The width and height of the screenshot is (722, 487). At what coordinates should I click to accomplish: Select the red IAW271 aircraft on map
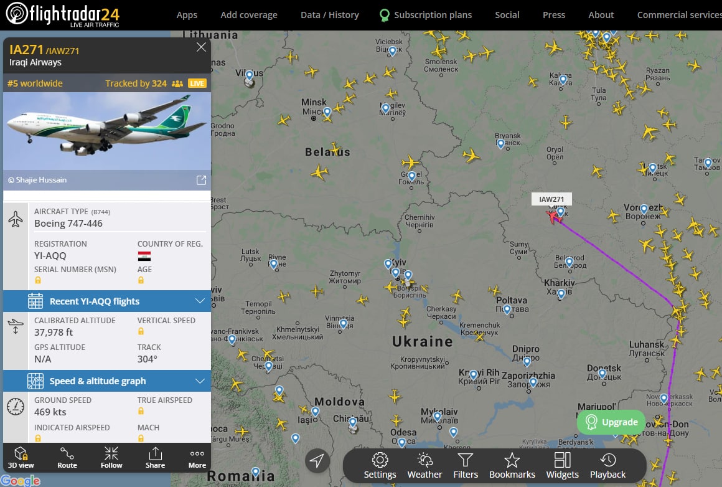tap(553, 215)
